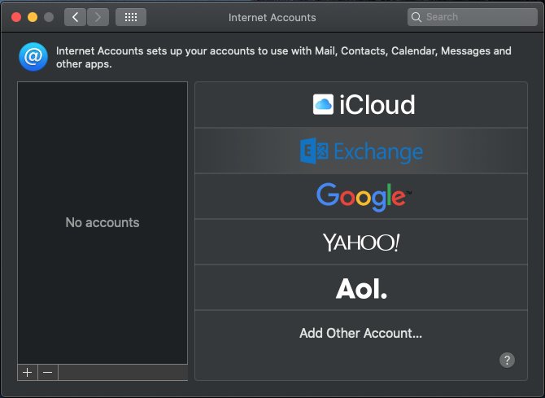Close the Internet Accounts window
This screenshot has width=545, height=398.
click(x=15, y=16)
